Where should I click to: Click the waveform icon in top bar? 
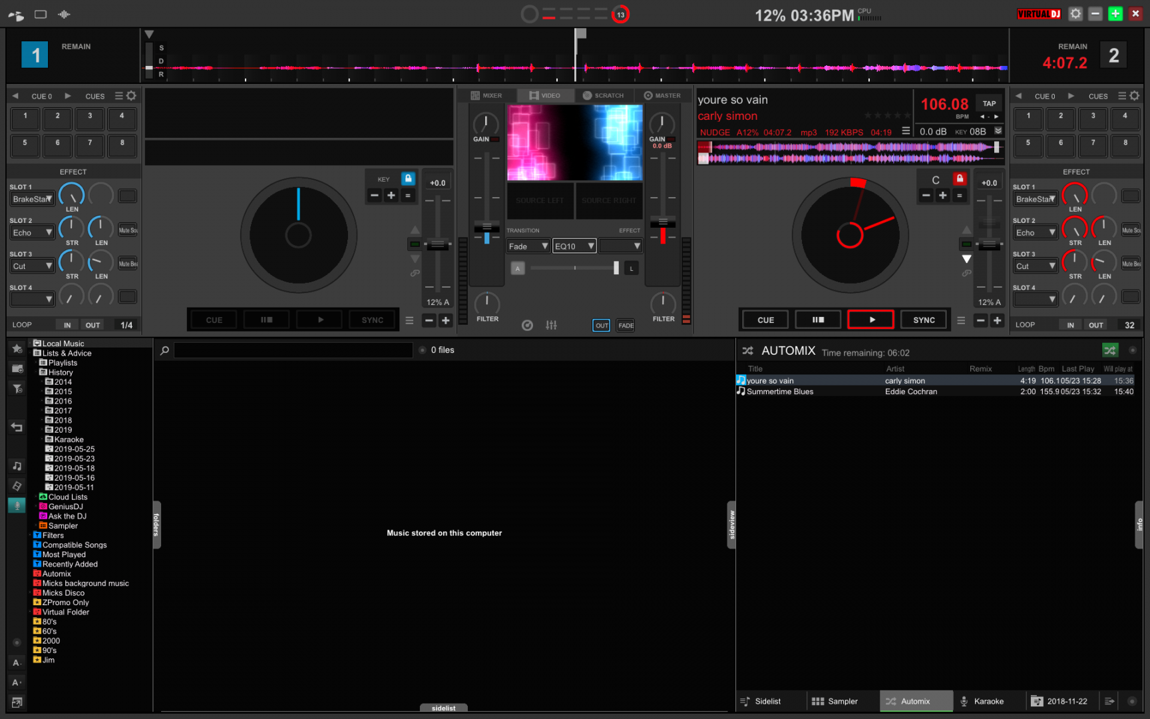[x=64, y=14]
